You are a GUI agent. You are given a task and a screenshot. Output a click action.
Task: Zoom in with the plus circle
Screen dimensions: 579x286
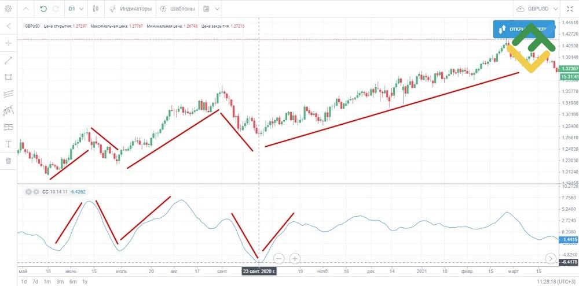[x=295, y=259]
